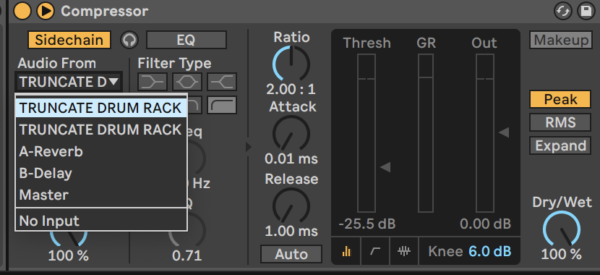Select the low shelf filter type
Image resolution: width=600 pixels, height=275 pixels.
[x=153, y=82]
